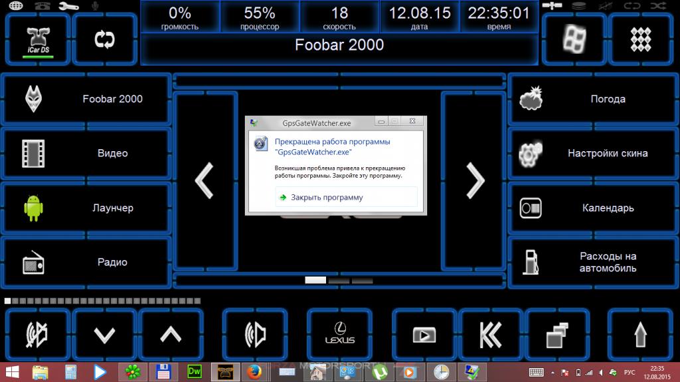Viewport: 680px width, 382px height.
Task: Click the процессор 55% readout
Action: click(260, 18)
